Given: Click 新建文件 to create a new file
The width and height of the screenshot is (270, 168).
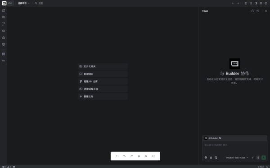Looking at the screenshot, I should coord(103,97).
